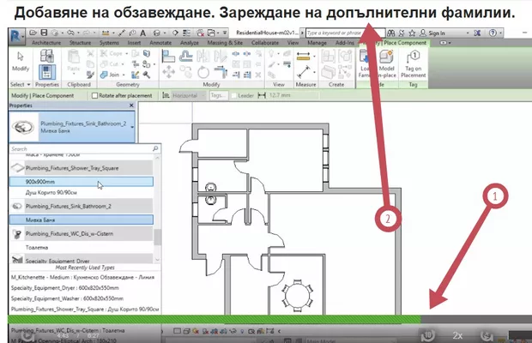Click the Type Properties icon
The width and height of the screenshot is (532, 343).
47,56
